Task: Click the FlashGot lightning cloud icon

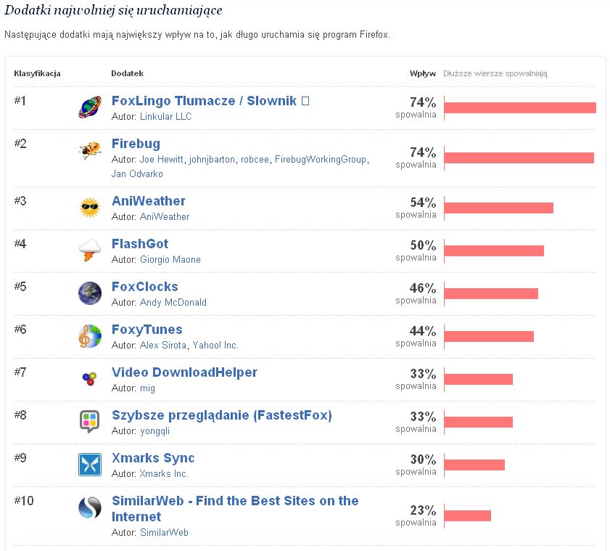Action: 90,250
